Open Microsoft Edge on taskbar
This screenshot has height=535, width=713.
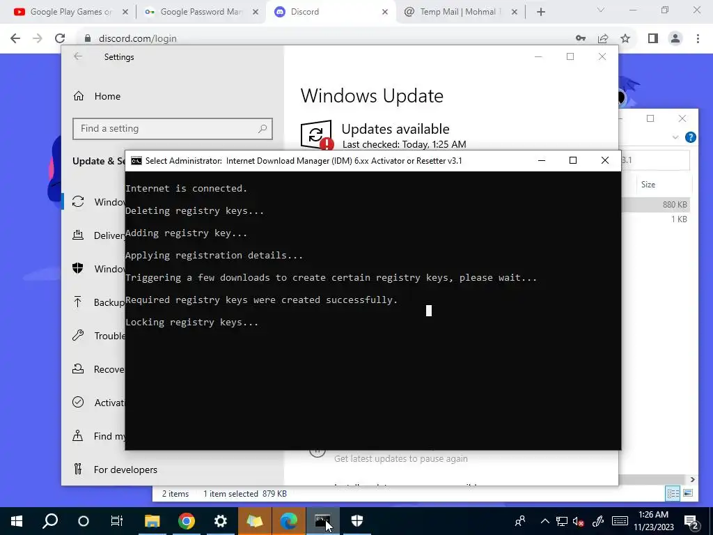pos(289,521)
